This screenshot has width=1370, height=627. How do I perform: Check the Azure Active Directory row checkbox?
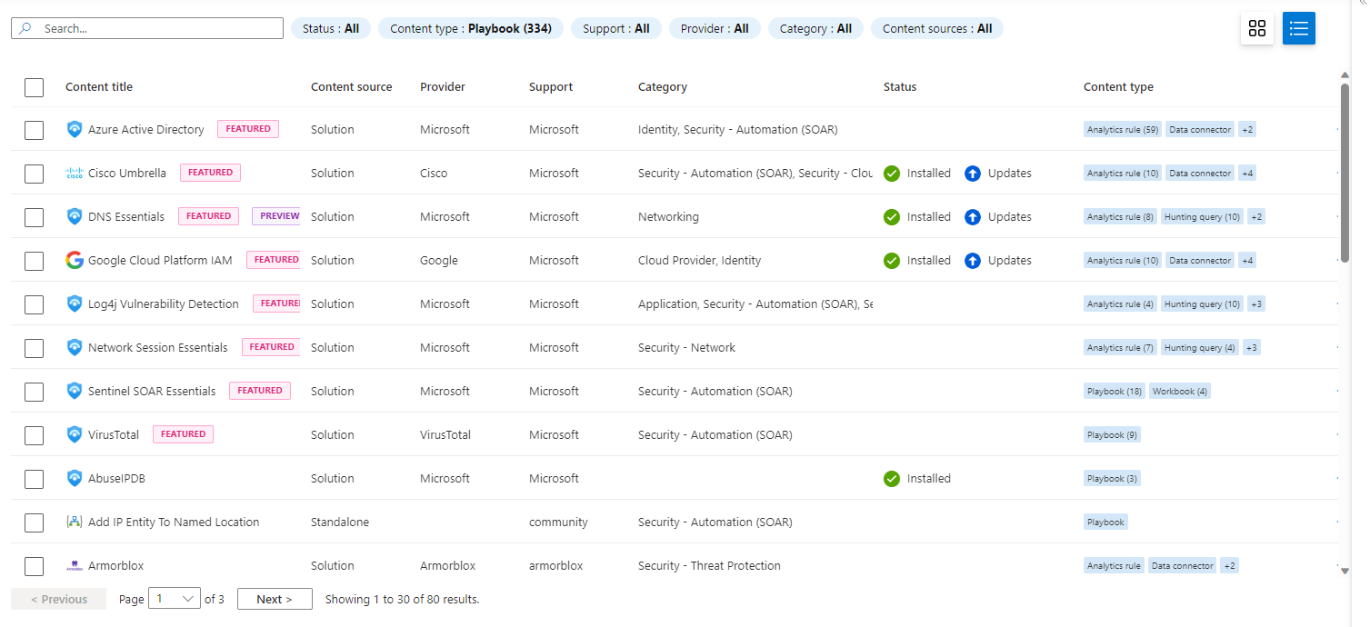34,130
